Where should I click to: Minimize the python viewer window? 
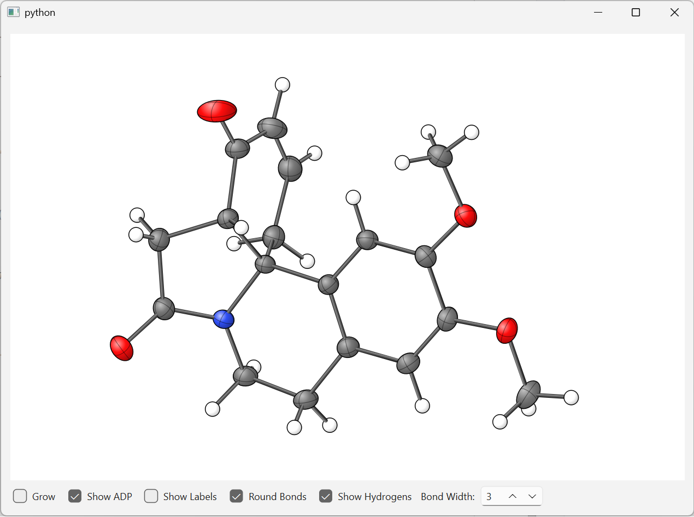598,12
